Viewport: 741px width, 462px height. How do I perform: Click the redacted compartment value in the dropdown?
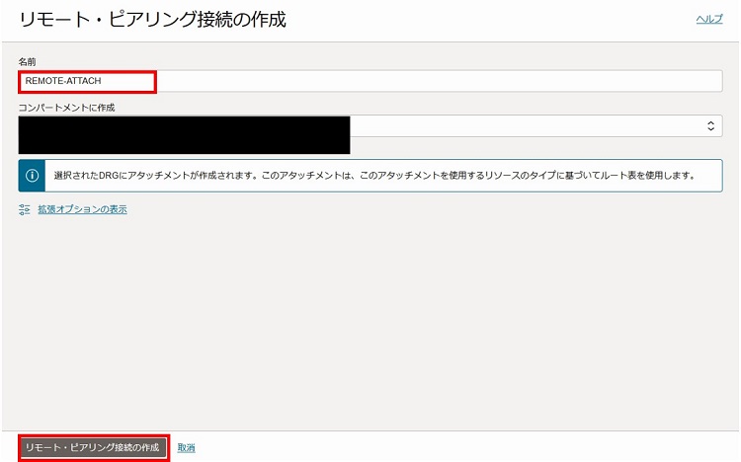[x=184, y=134]
